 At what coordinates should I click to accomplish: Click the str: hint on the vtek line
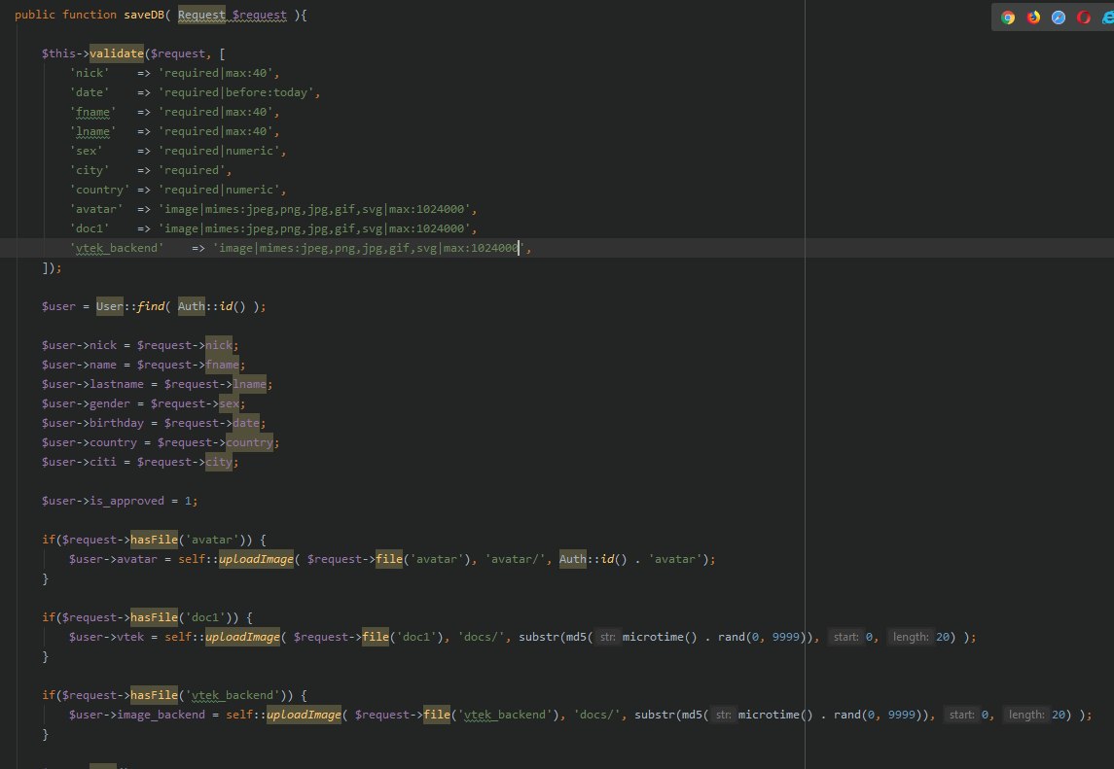coord(607,637)
